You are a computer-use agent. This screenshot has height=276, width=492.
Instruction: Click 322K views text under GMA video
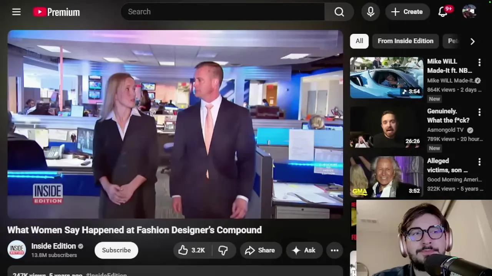441,189
